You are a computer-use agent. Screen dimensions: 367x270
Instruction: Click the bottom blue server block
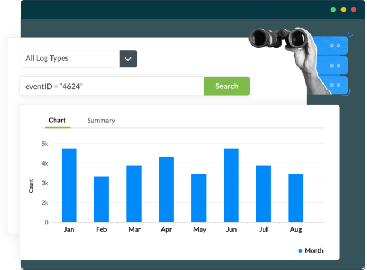point(334,85)
